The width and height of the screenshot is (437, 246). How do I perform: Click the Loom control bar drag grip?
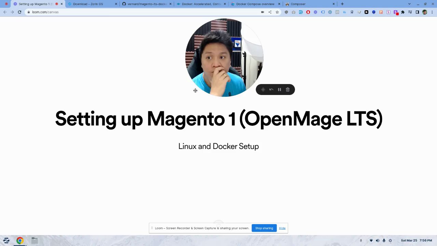tap(263, 90)
